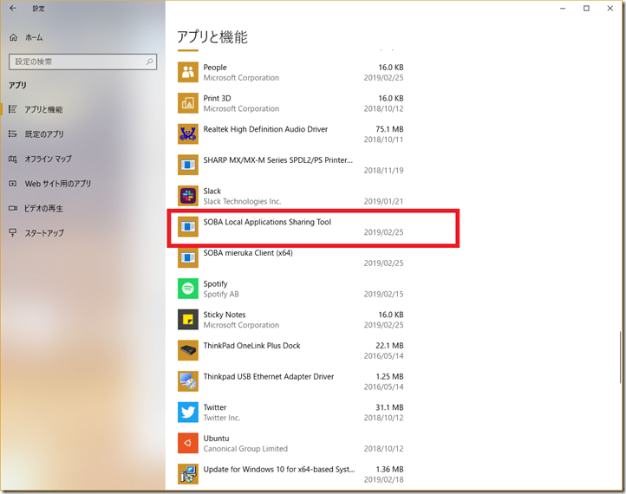Focus the 設定の検索 search field

82,62
